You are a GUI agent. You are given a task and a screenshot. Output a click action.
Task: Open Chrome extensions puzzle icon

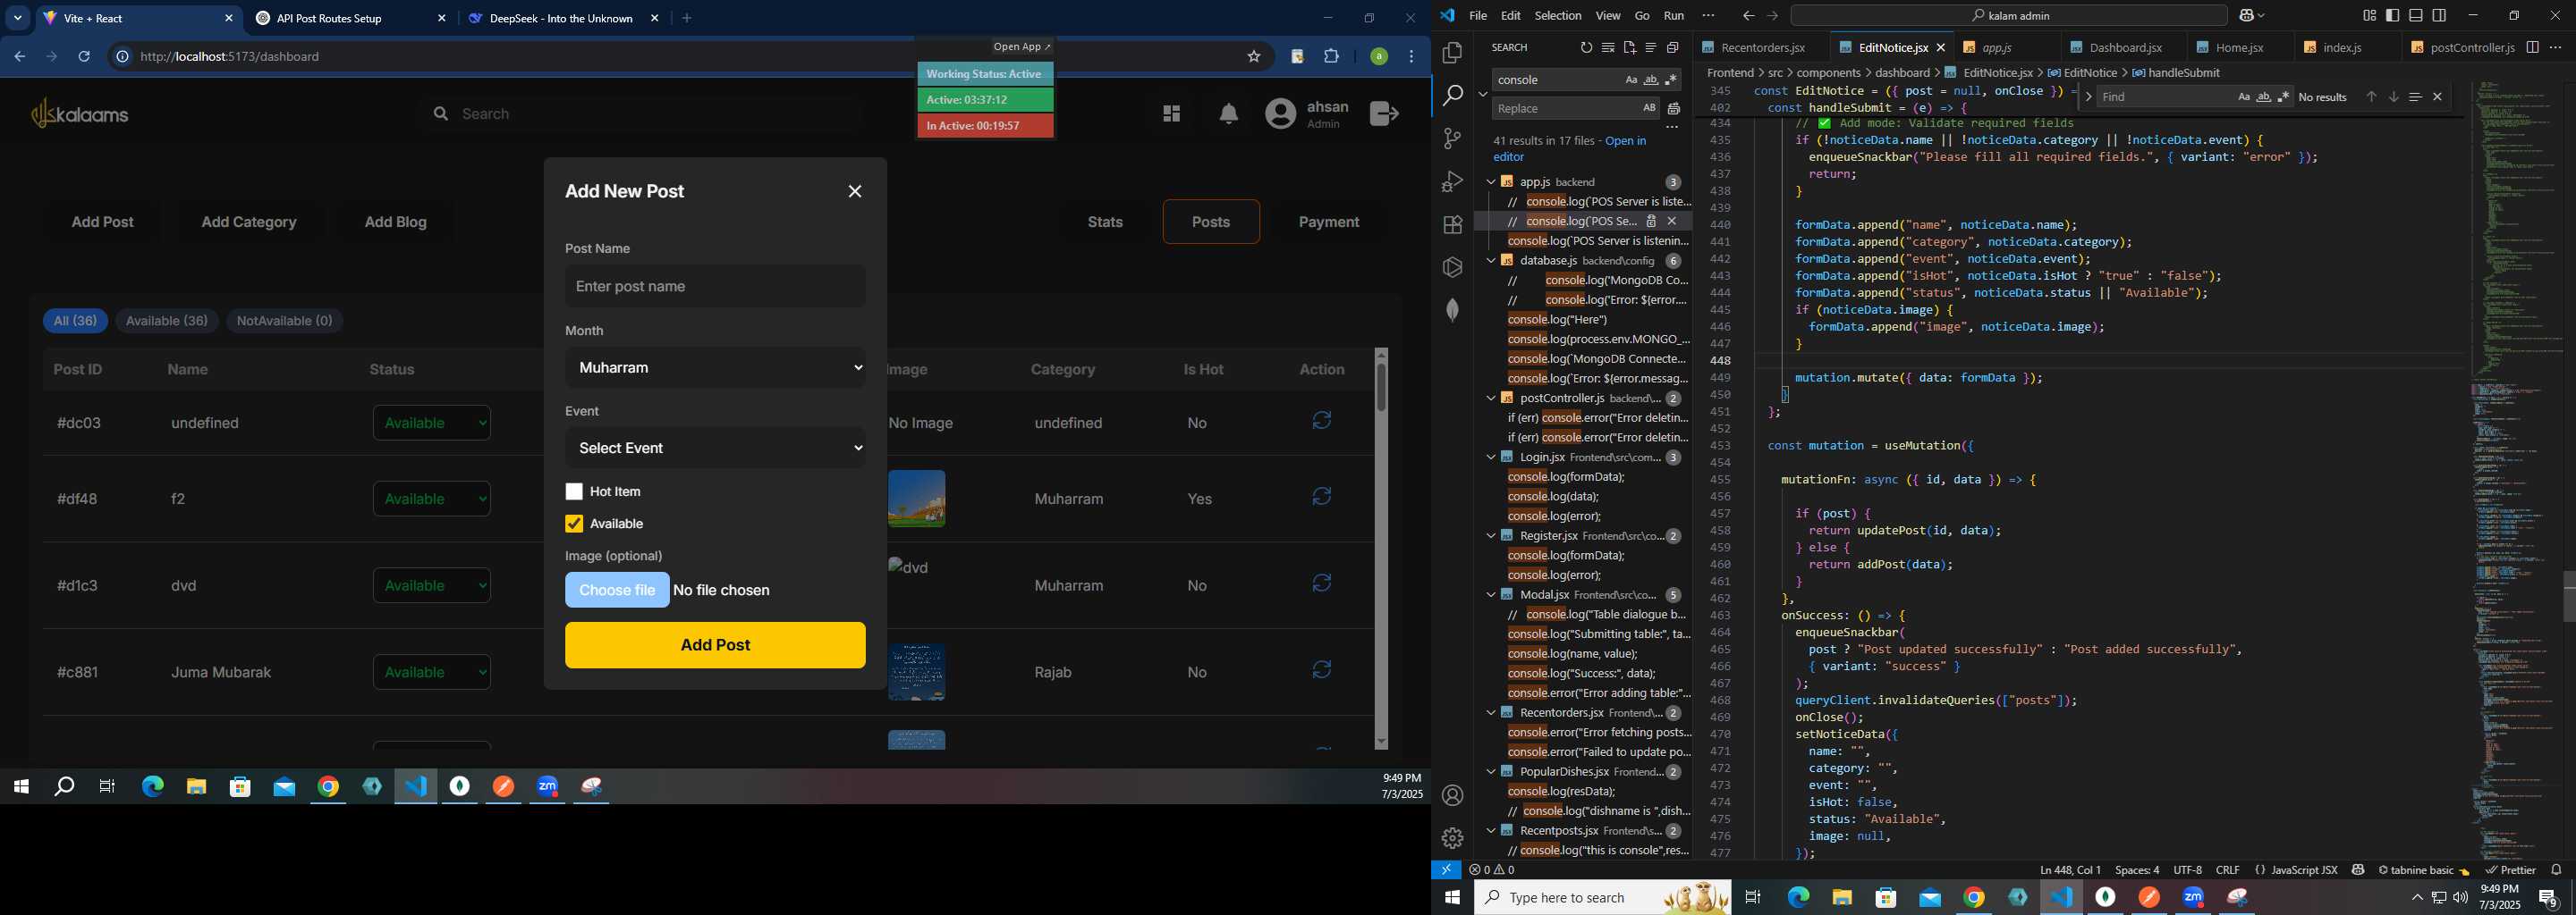tap(1331, 57)
